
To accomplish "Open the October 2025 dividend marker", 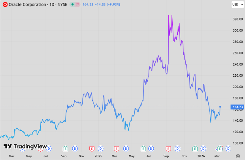I will pos(177,149).
